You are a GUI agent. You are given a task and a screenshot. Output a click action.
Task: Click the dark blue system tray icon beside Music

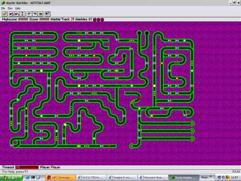tap(219, 178)
